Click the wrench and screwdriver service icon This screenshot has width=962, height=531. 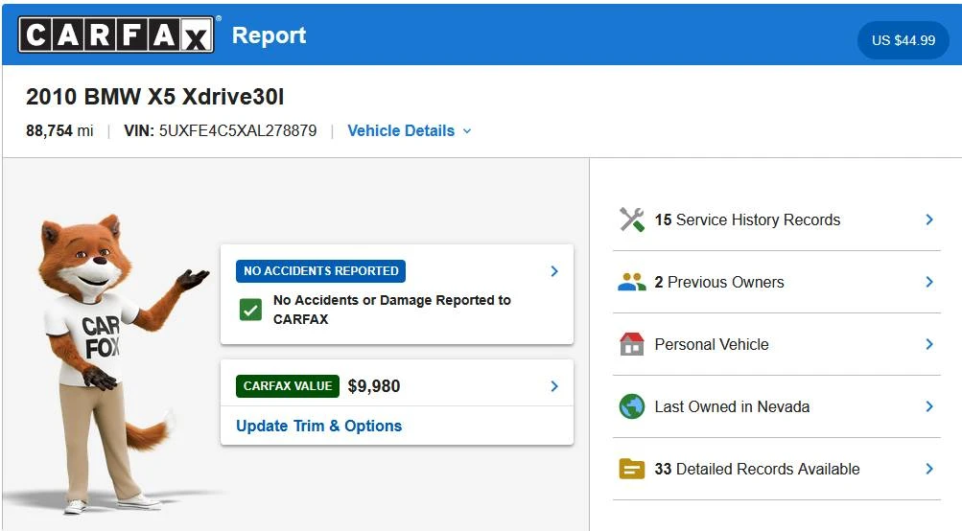point(631,219)
